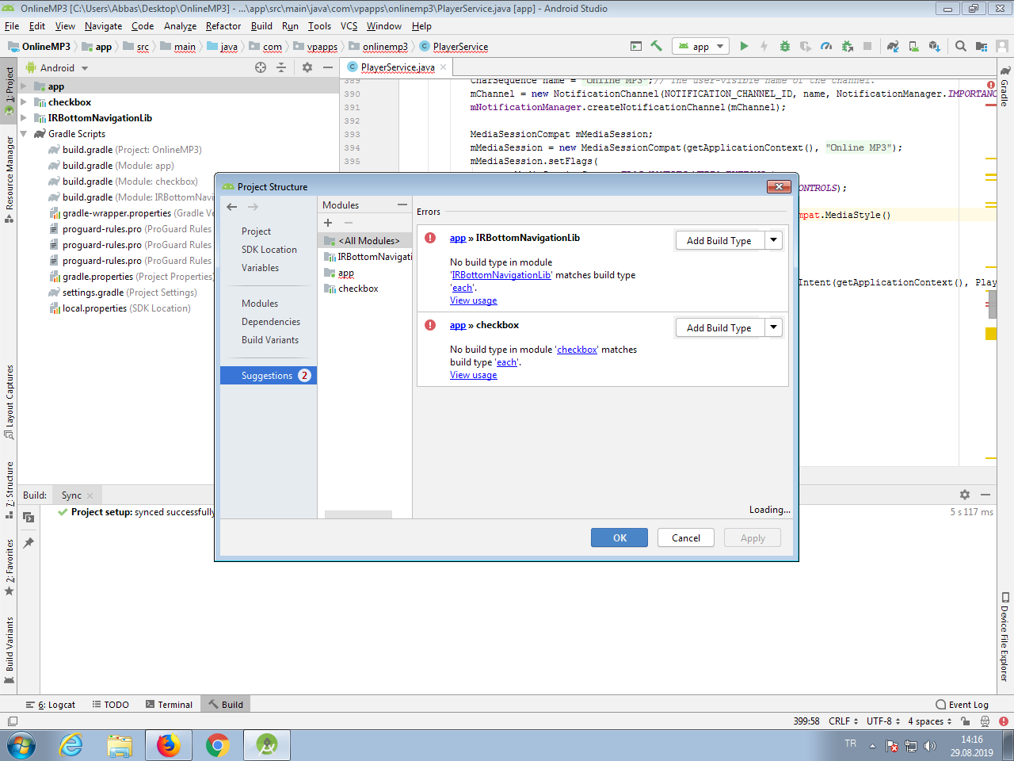
Task: Open the VCS menu
Action: point(349,26)
